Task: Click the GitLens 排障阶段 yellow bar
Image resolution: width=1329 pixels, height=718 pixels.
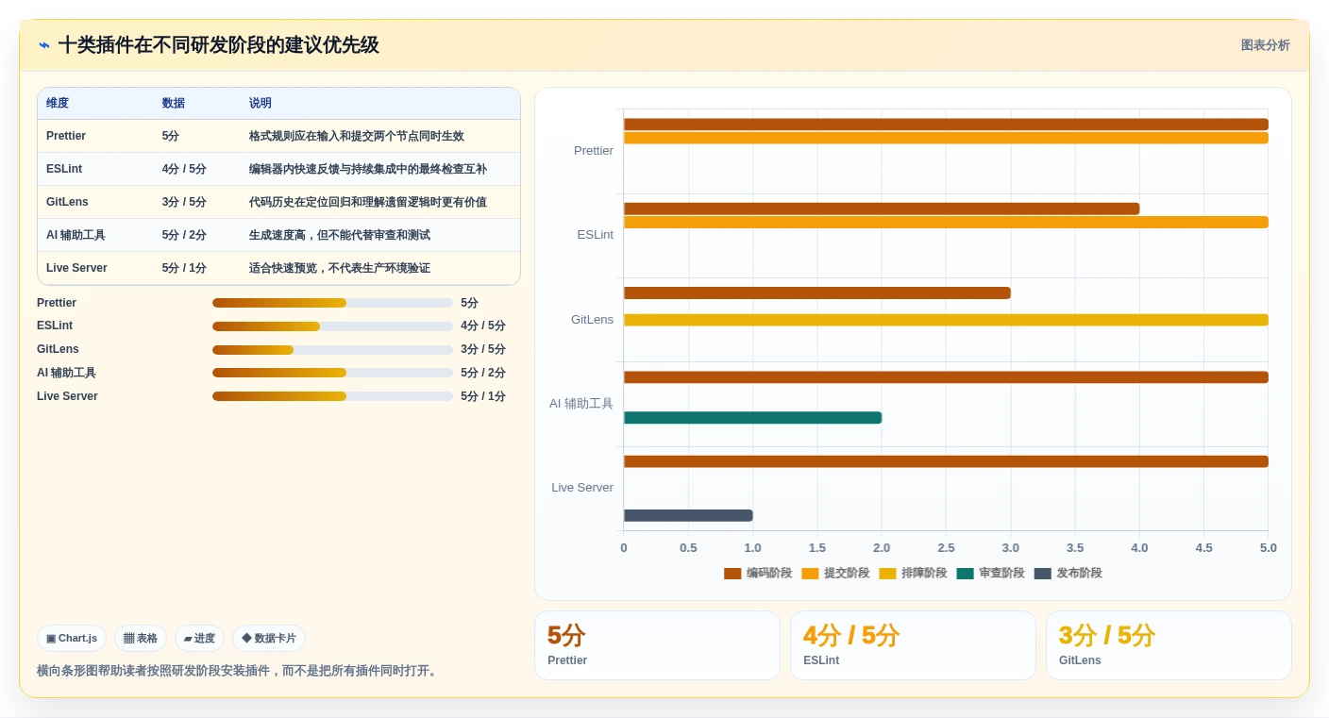Action: click(x=946, y=320)
